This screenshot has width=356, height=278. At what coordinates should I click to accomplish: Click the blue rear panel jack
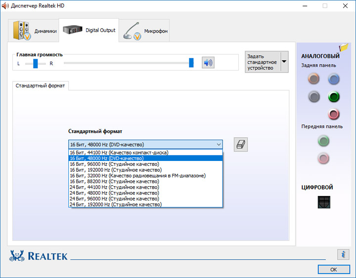tap(334, 79)
